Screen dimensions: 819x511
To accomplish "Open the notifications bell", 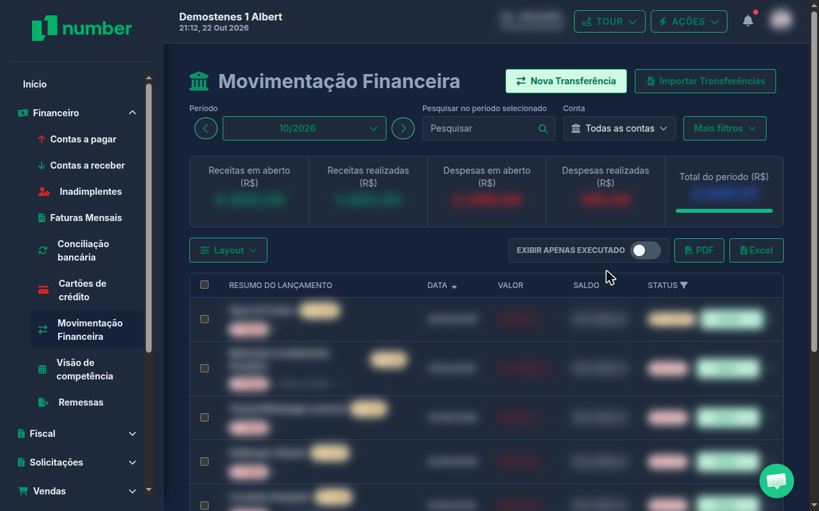I will click(x=748, y=21).
